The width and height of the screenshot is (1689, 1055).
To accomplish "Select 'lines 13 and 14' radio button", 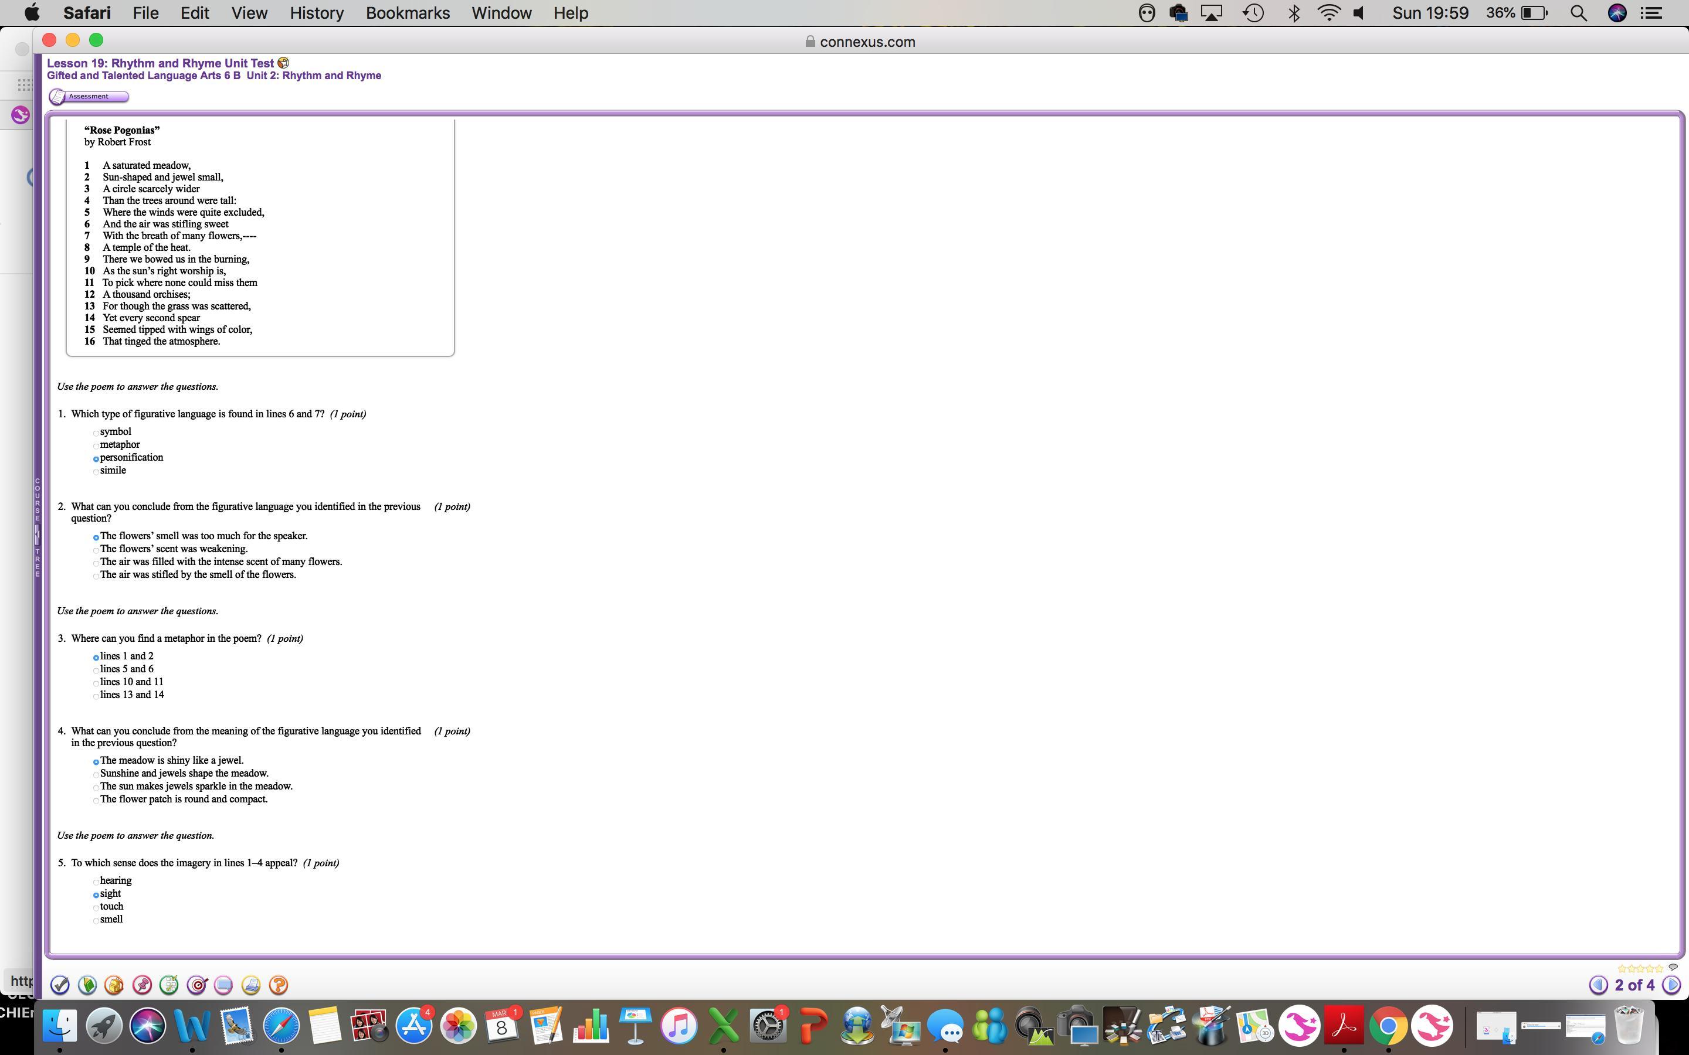I will coord(96,696).
